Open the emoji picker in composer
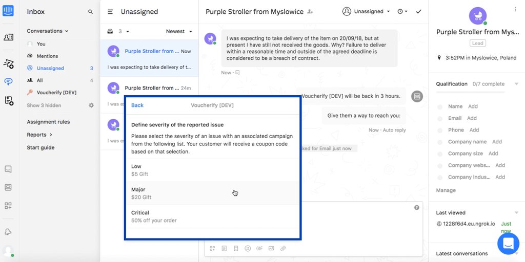 click(x=248, y=248)
